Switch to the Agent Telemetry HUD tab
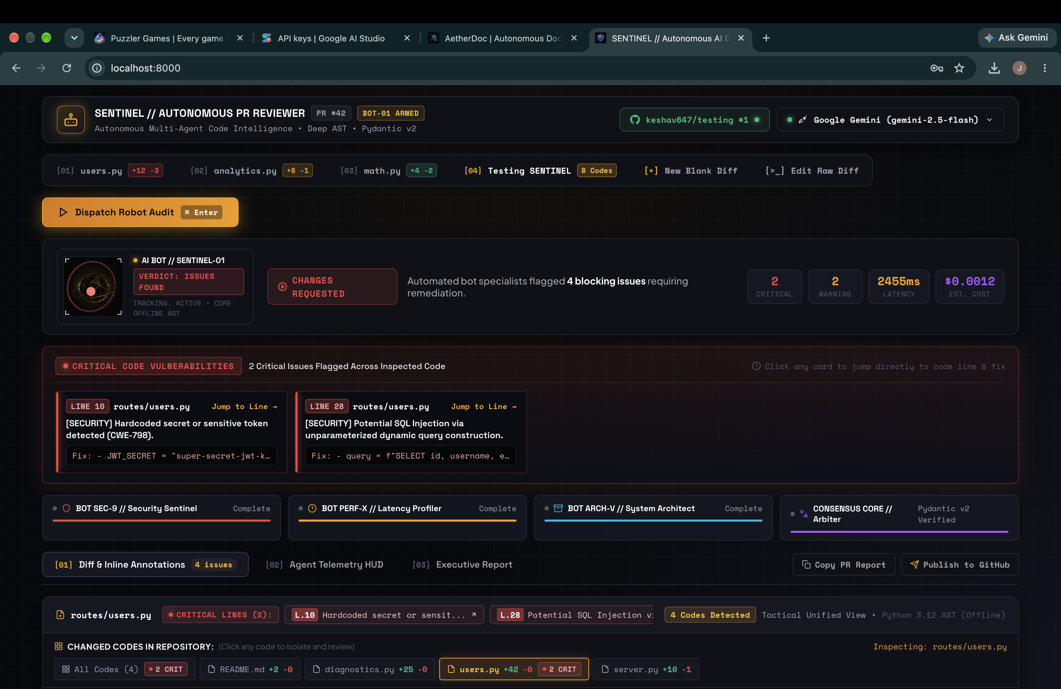 tap(324, 564)
